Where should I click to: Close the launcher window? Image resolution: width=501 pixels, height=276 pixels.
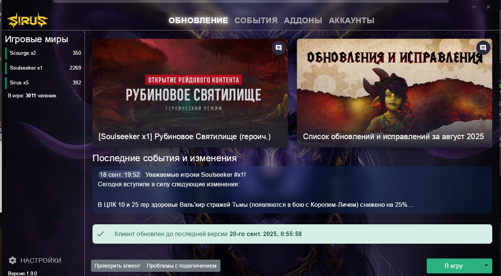pos(488,7)
